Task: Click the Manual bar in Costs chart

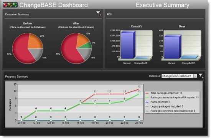Action: point(128,45)
